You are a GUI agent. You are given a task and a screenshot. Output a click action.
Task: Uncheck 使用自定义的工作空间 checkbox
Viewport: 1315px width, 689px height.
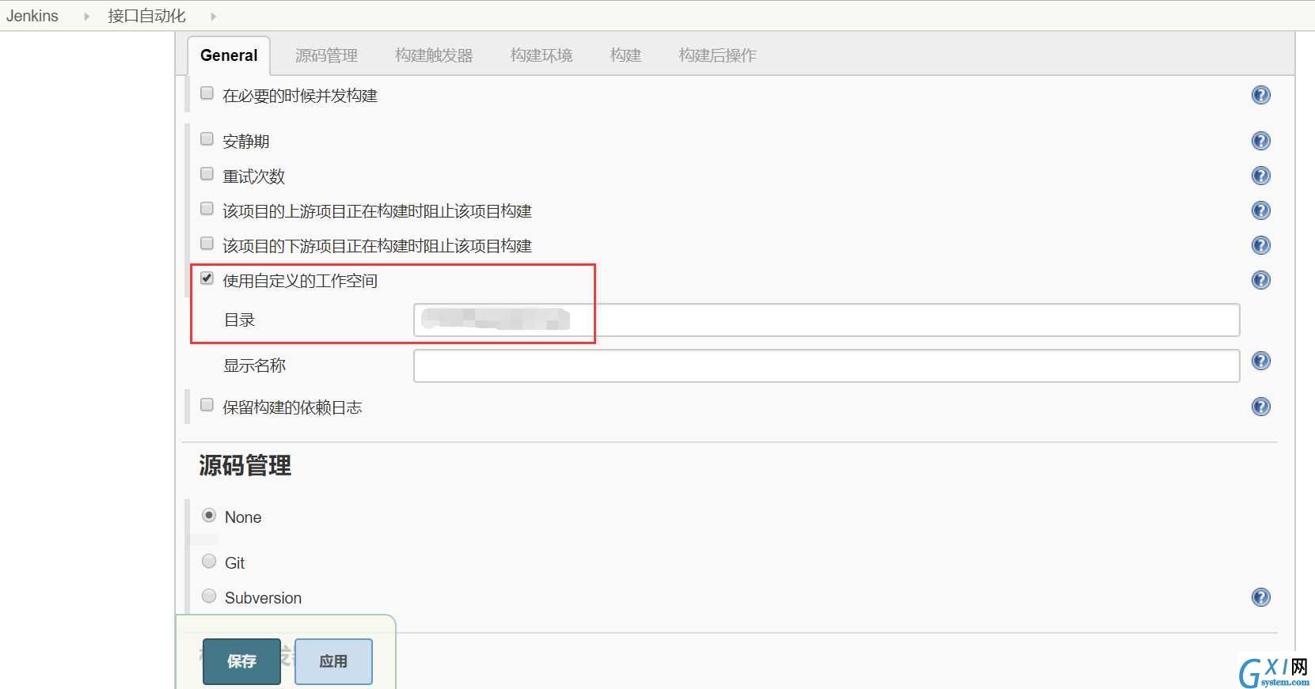pos(207,278)
